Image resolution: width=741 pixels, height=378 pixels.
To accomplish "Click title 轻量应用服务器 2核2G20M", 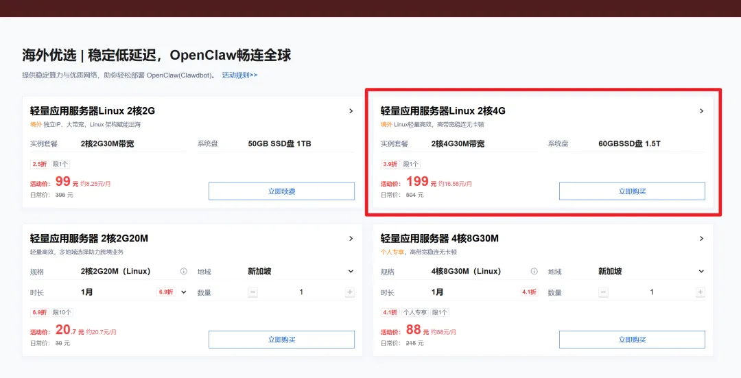I will (89, 239).
